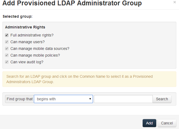This screenshot has height=129, width=179.
Task: Toggle the Can view audit log checkbox
Action: click(7, 62)
